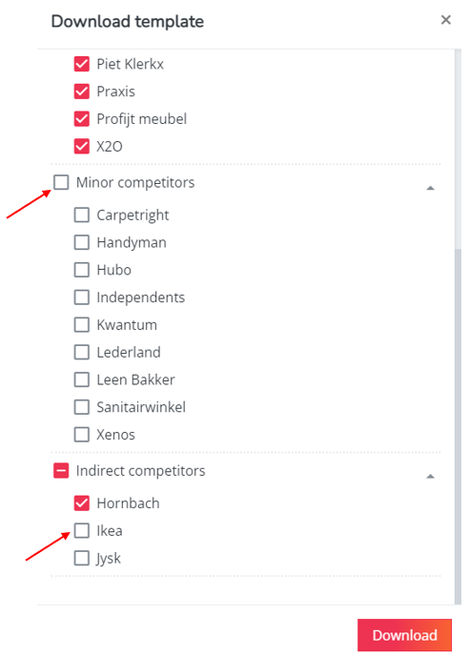Image resolution: width=469 pixels, height=656 pixels.
Task: Select all Minor competitors checkbox
Action: click(x=61, y=182)
